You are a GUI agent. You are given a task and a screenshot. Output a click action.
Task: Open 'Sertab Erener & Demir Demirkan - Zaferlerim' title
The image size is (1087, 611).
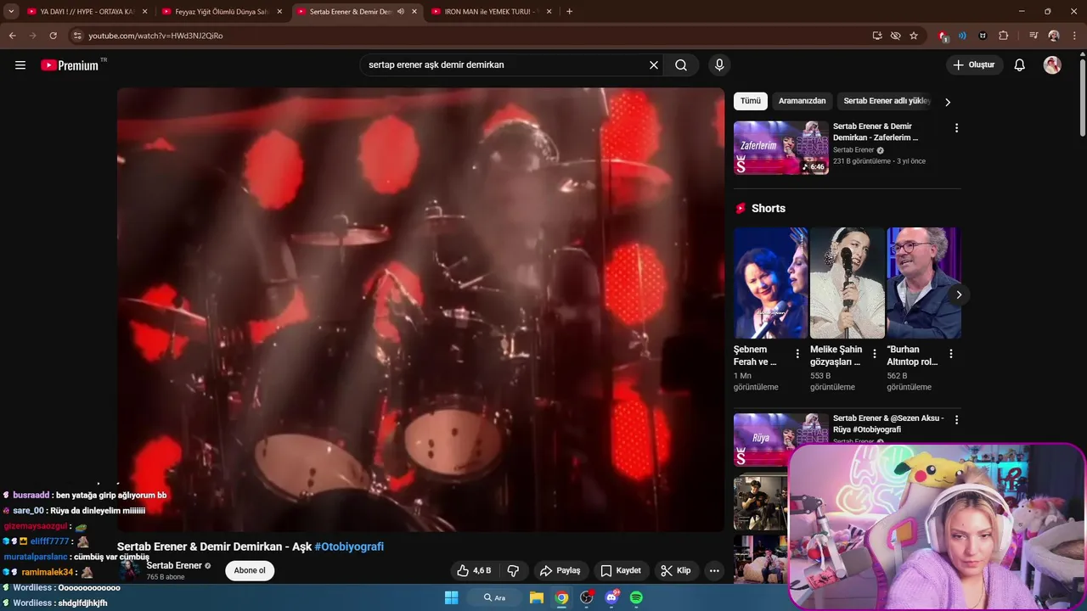pos(876,132)
